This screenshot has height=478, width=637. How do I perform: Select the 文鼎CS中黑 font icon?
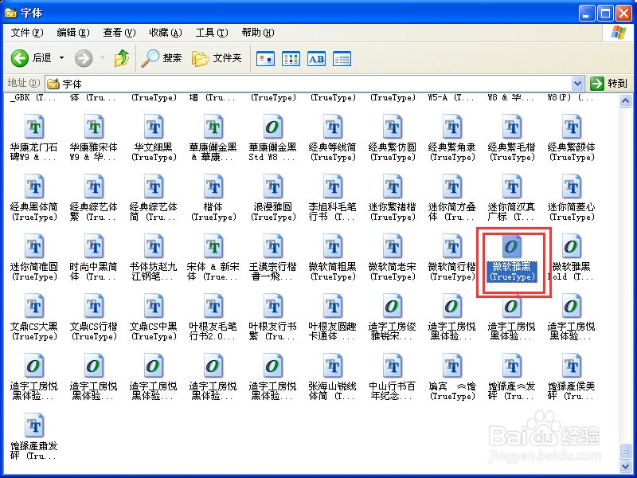tap(154, 306)
